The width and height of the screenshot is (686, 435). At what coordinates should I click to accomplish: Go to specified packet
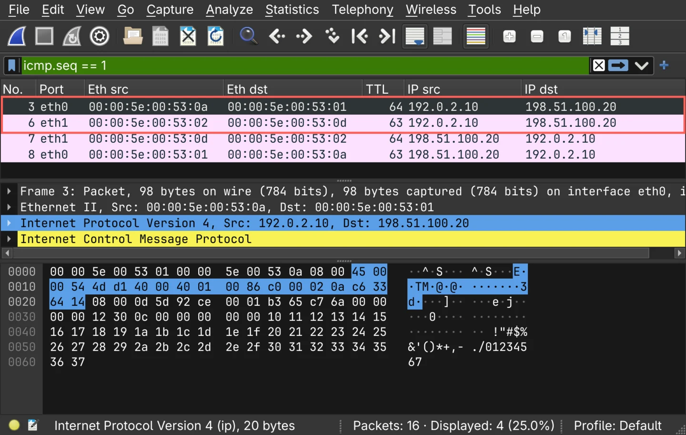click(332, 36)
